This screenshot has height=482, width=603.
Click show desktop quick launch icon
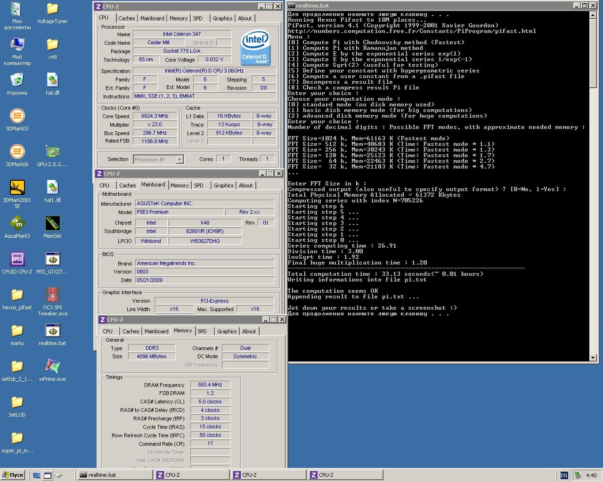(37, 475)
